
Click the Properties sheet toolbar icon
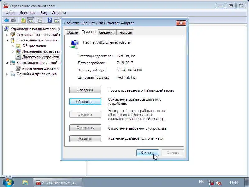click(x=40, y=20)
